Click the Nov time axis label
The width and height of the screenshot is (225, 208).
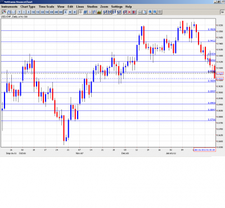[79, 153]
